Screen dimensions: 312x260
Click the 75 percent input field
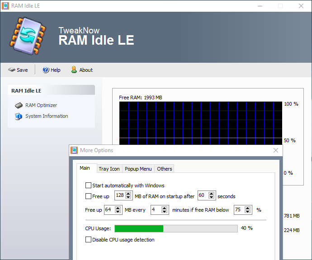coord(239,210)
